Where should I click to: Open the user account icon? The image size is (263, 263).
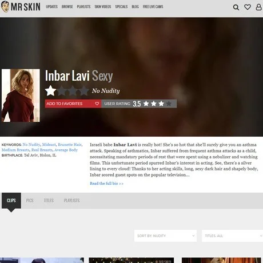click(258, 7)
